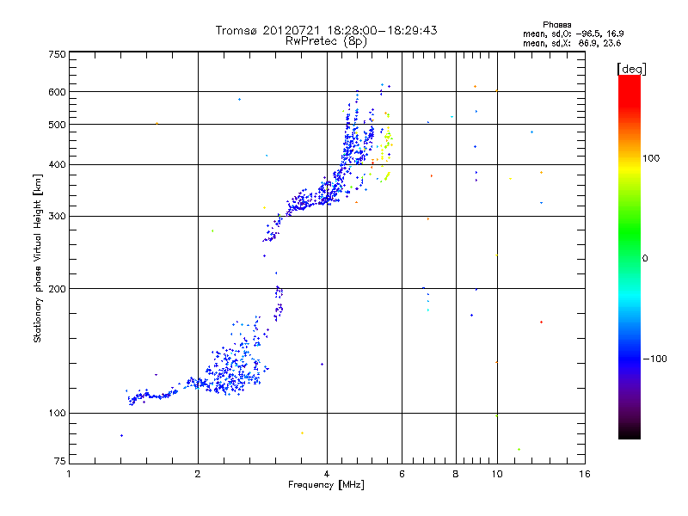Click colorbar tick label "100"
The width and height of the screenshot is (688, 516).
(x=651, y=158)
